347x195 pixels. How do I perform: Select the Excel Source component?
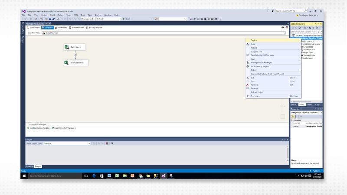coord(75,47)
